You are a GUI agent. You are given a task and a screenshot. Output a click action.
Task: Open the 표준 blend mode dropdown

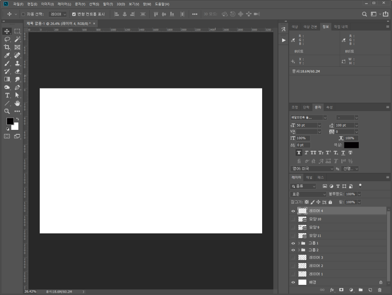(x=308, y=194)
